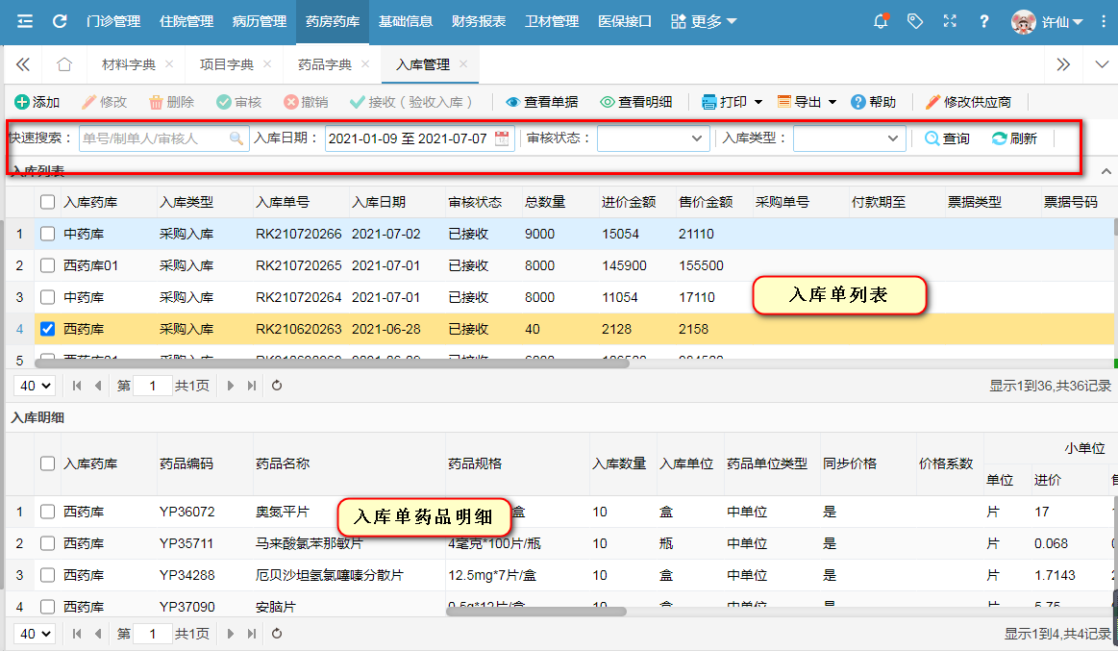Open the fullscreen expand icon
The image size is (1118, 651).
click(950, 21)
